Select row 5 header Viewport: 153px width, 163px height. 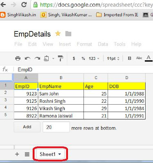[x=7, y=115]
